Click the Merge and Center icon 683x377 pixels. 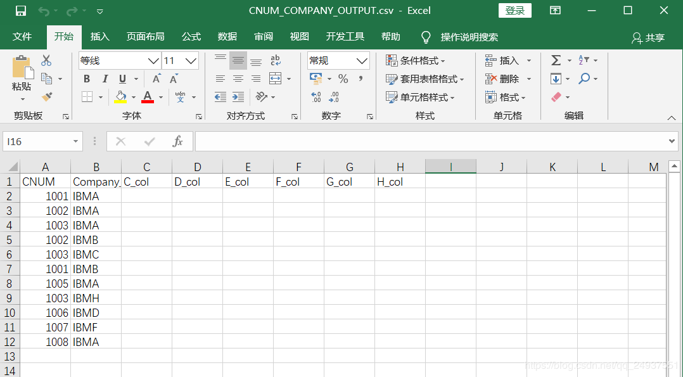pyautogui.click(x=275, y=79)
